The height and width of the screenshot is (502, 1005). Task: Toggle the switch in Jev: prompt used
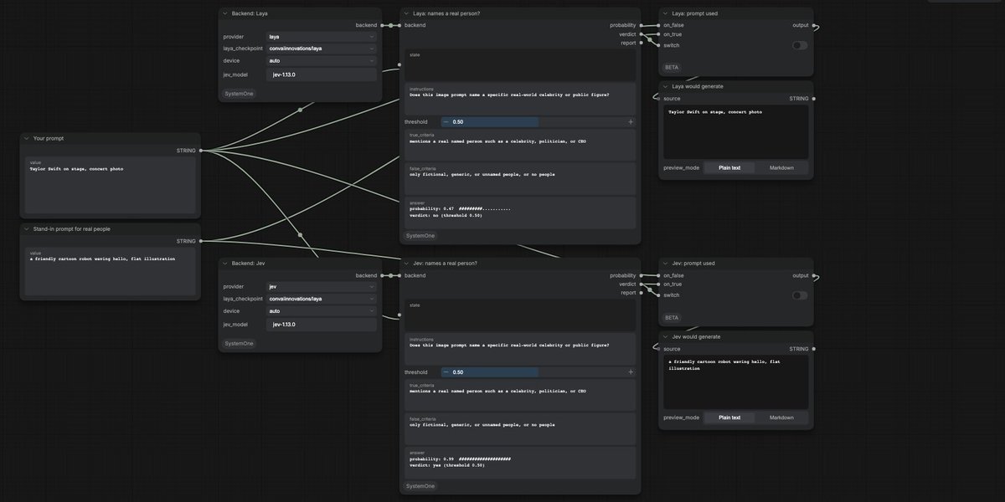point(800,295)
